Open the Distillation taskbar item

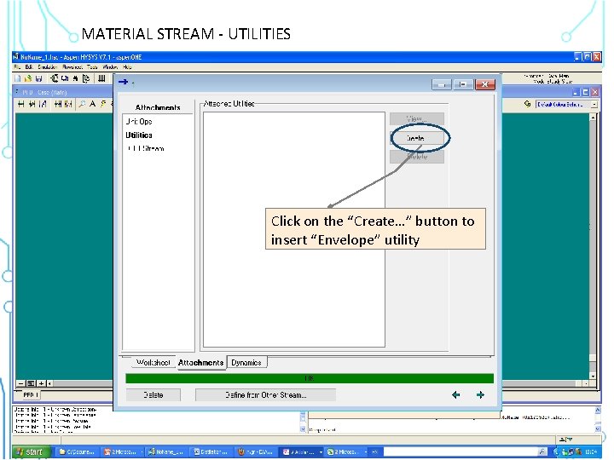point(211,451)
